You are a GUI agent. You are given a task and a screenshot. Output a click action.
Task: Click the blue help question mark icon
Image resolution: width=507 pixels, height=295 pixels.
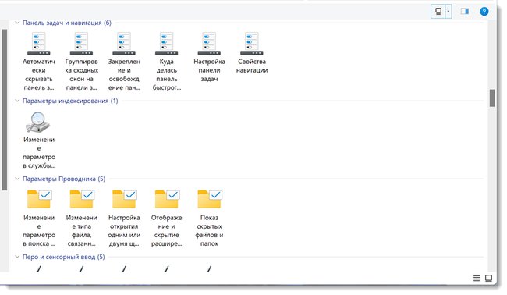click(484, 12)
